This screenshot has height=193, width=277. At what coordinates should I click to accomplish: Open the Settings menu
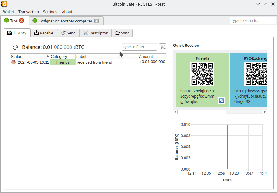pos(50,12)
